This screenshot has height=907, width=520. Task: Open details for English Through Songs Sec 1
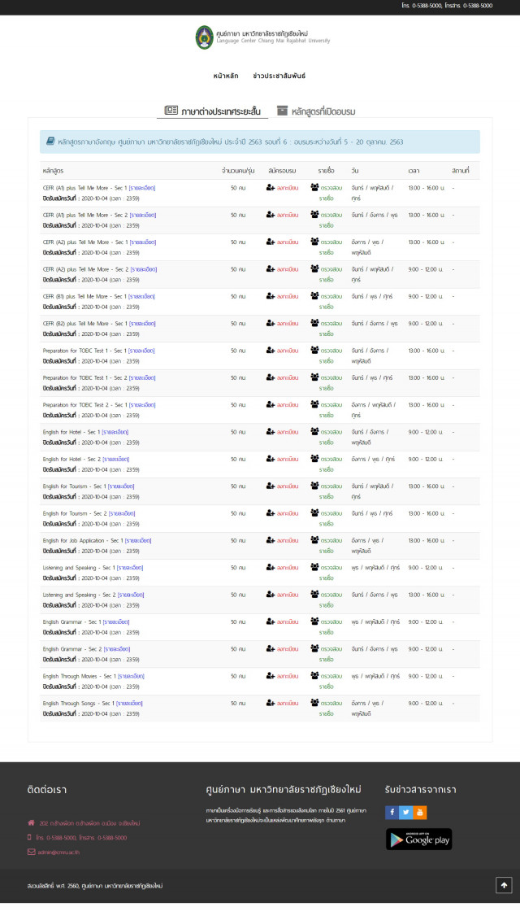(x=129, y=704)
